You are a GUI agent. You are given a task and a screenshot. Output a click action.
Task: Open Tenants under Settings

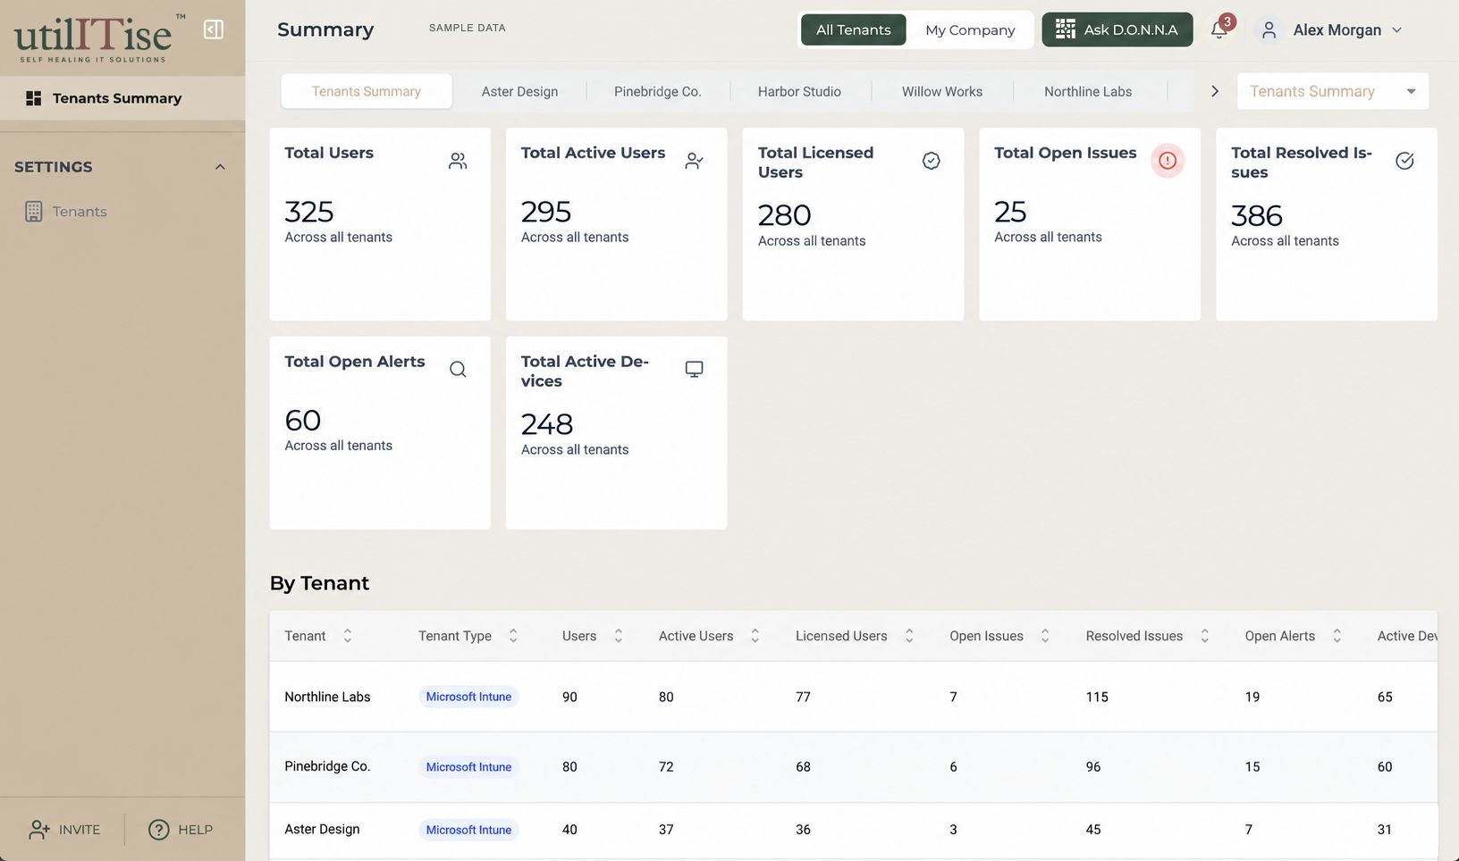(80, 212)
